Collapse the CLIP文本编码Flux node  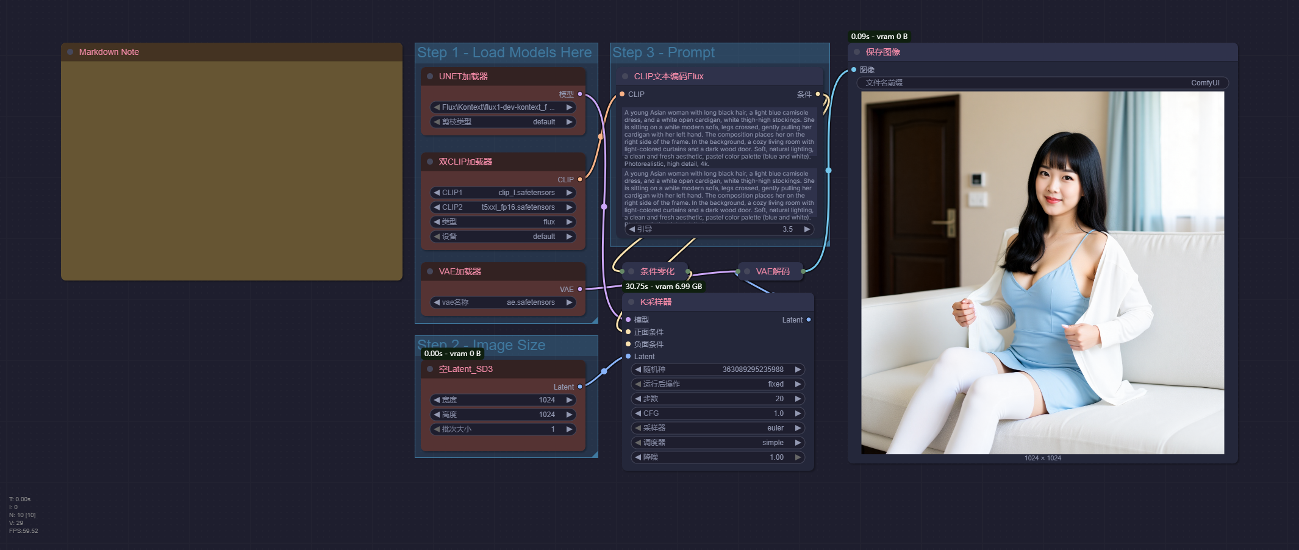tap(624, 76)
